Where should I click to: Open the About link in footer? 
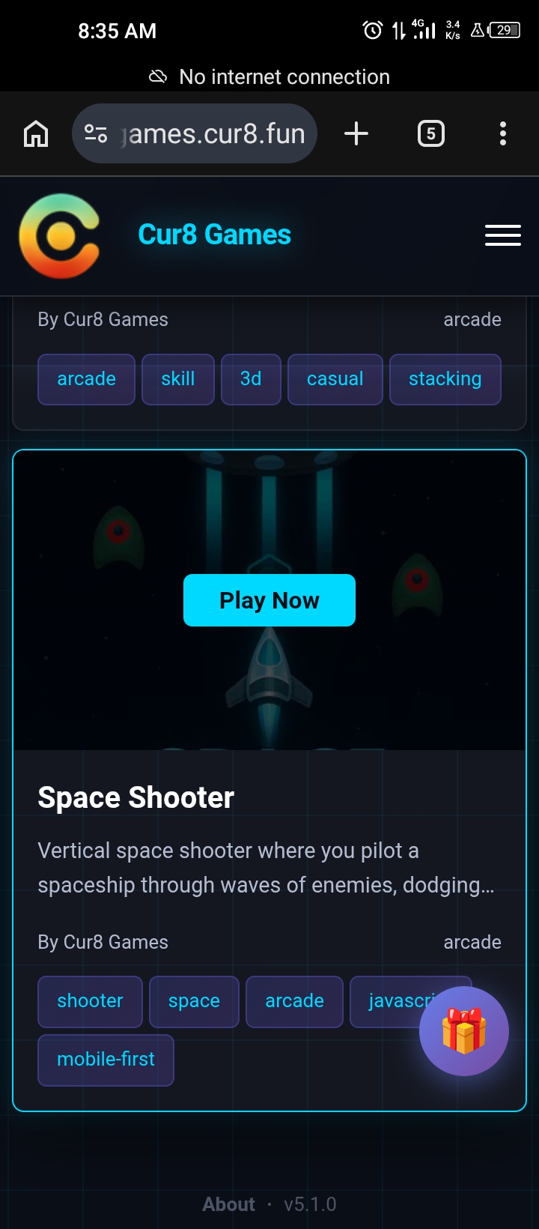click(229, 1204)
